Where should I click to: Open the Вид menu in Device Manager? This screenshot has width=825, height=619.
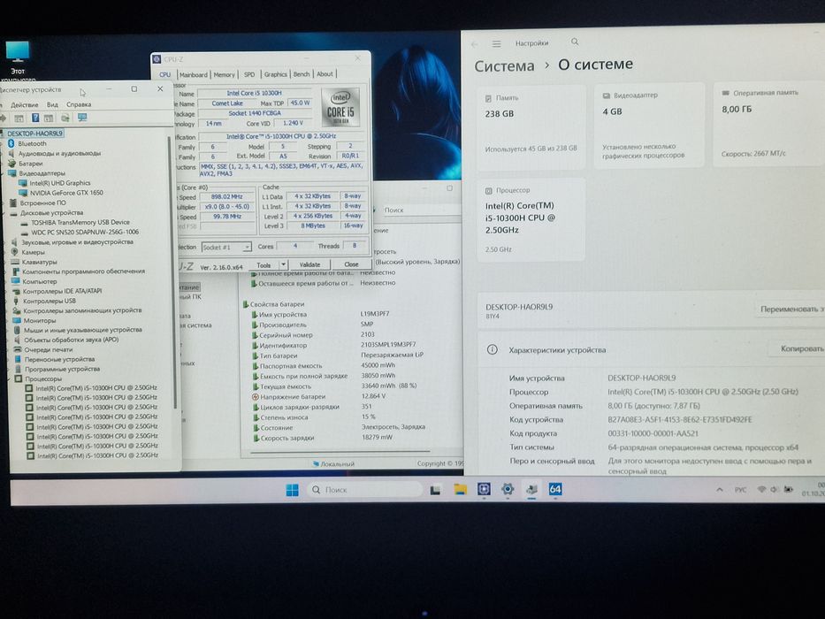[52, 104]
